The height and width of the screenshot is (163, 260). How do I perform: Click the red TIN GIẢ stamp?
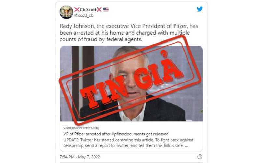click(x=130, y=80)
